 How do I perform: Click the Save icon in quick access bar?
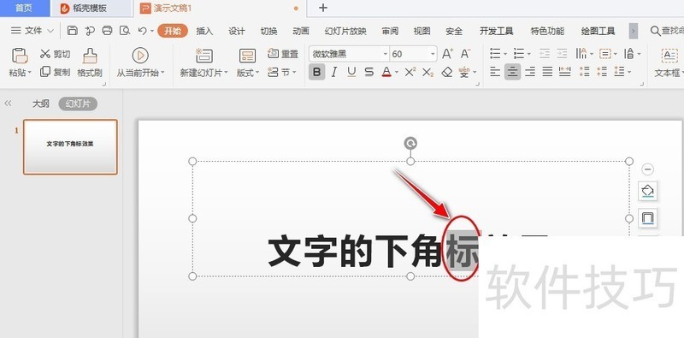click(73, 31)
